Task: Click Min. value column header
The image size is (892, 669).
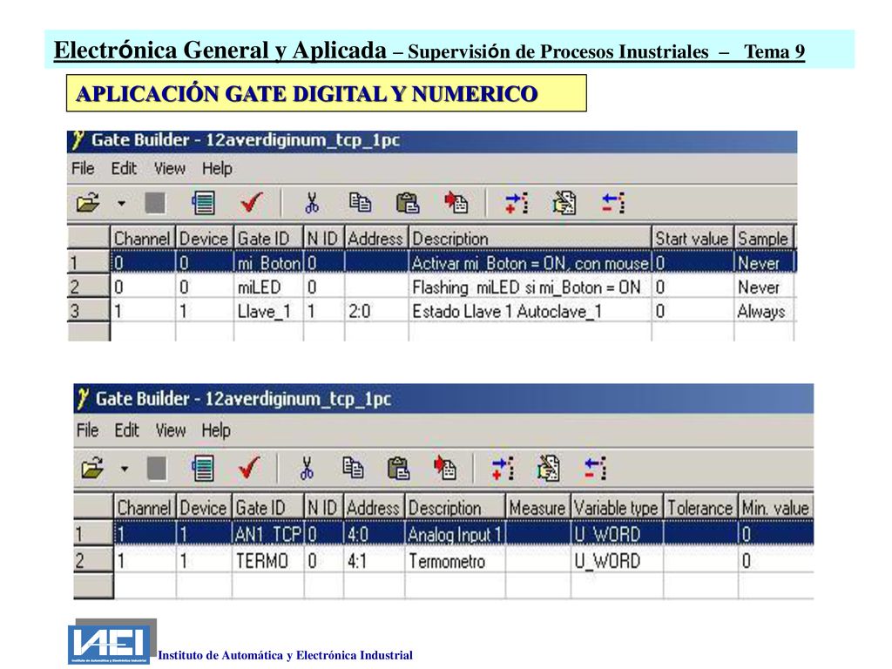Action: [x=775, y=508]
